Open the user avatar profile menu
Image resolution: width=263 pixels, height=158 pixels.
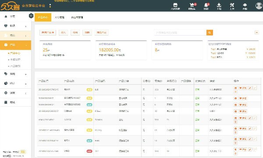pyautogui.click(x=259, y=6)
